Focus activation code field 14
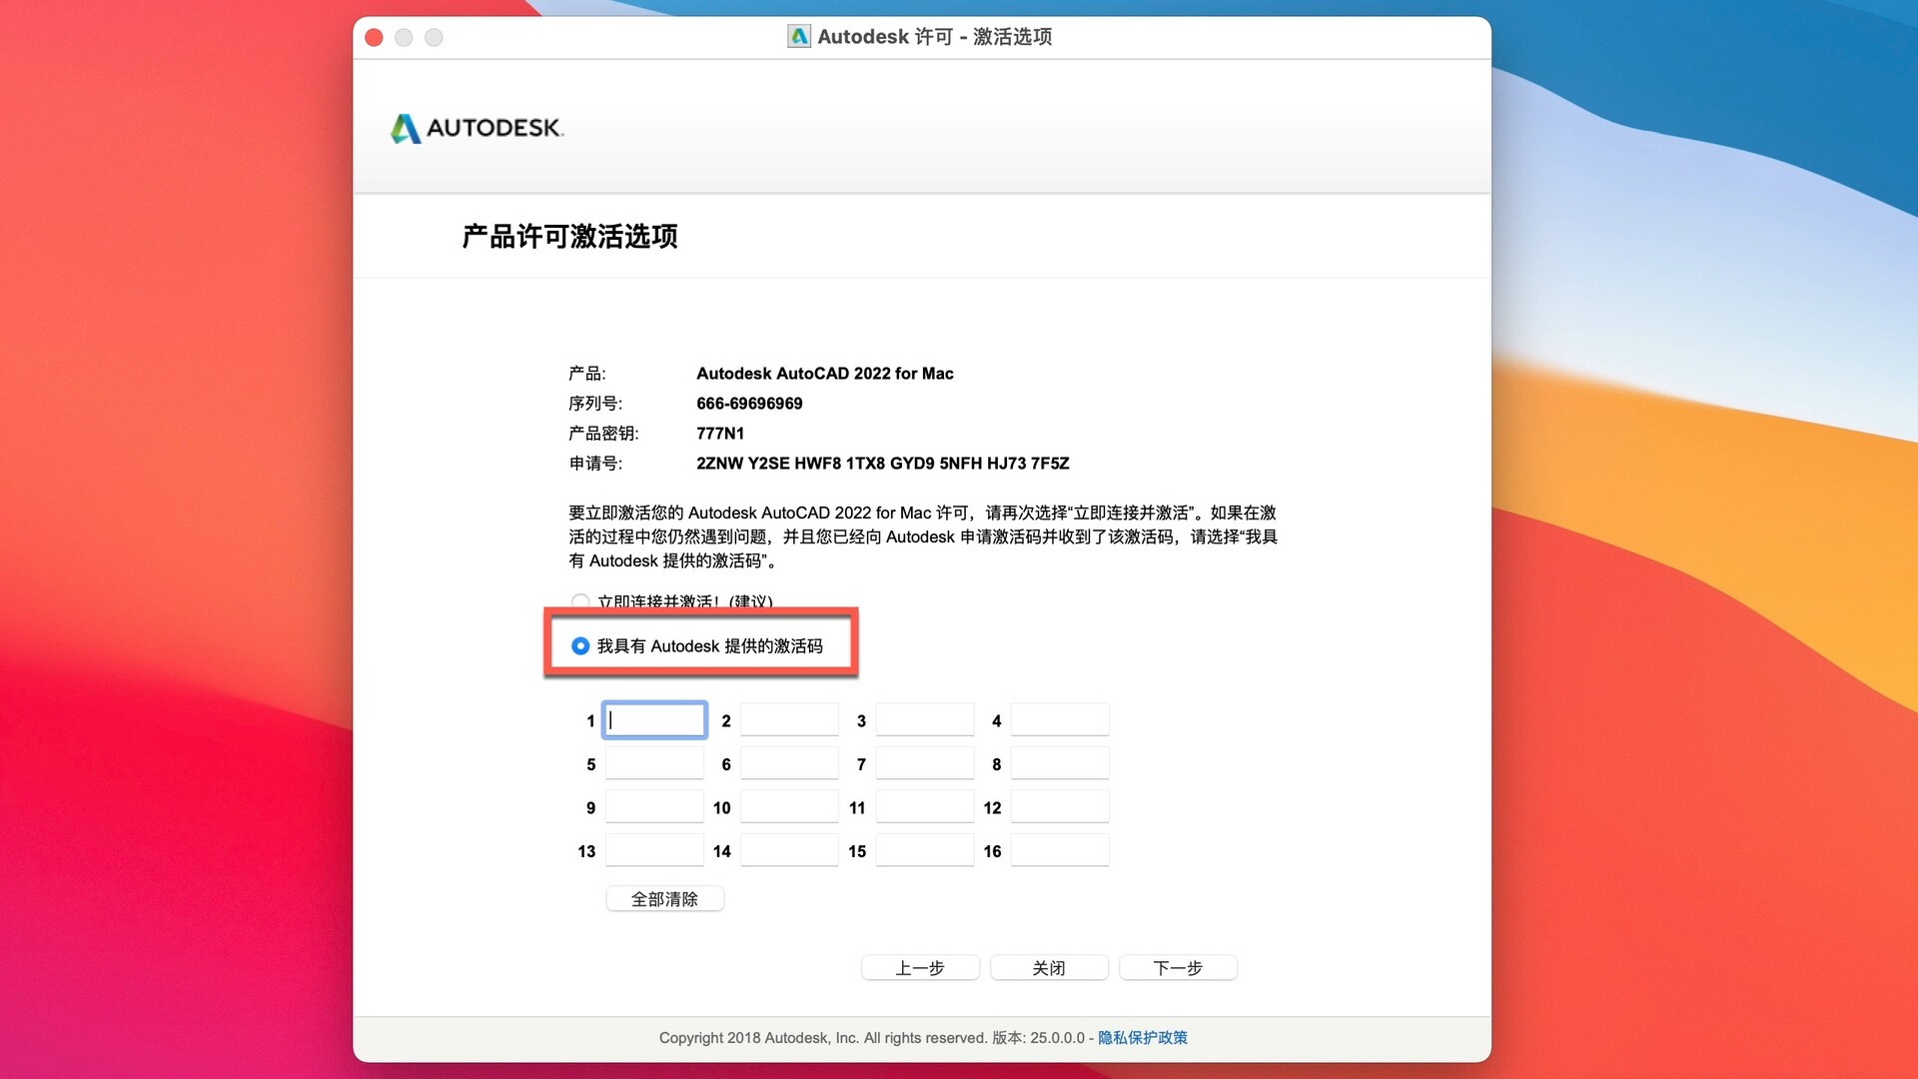The width and height of the screenshot is (1918, 1079). pyautogui.click(x=789, y=851)
